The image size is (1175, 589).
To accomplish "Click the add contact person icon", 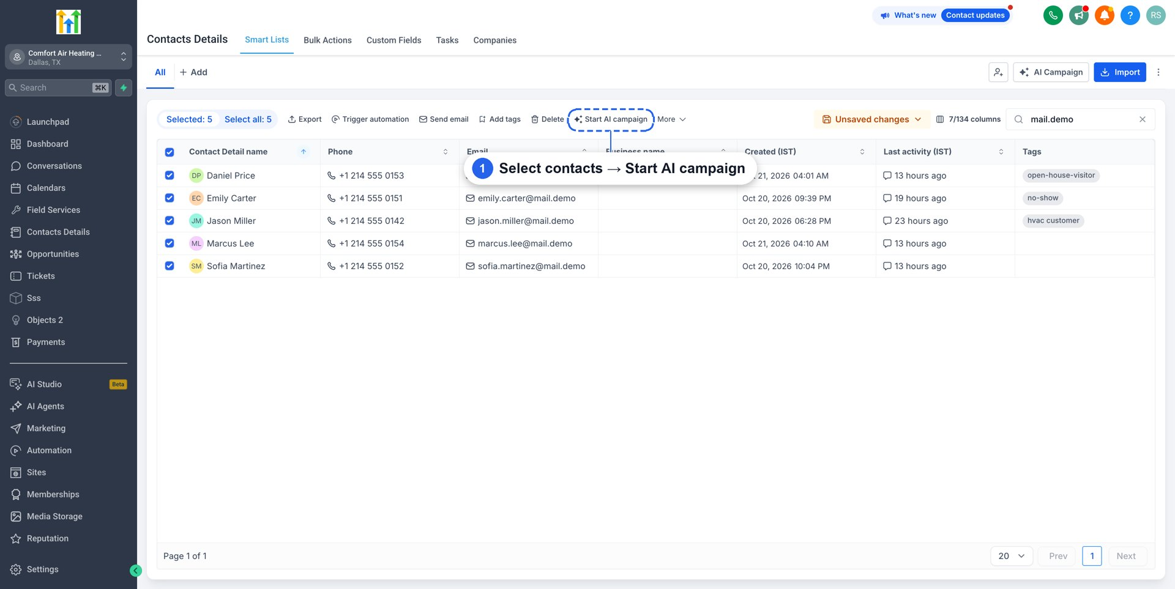I will (x=998, y=72).
